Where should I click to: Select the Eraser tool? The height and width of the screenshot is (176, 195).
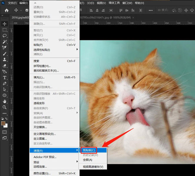[x=4, y=66]
